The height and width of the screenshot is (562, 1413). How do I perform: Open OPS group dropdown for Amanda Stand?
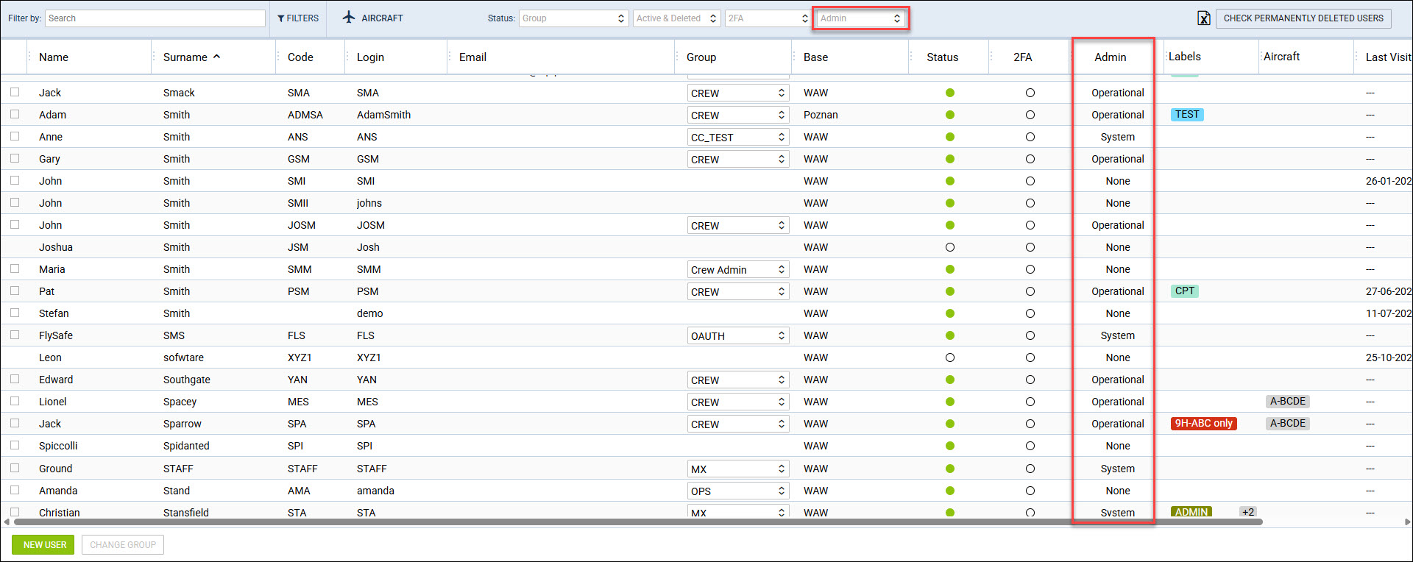point(738,491)
